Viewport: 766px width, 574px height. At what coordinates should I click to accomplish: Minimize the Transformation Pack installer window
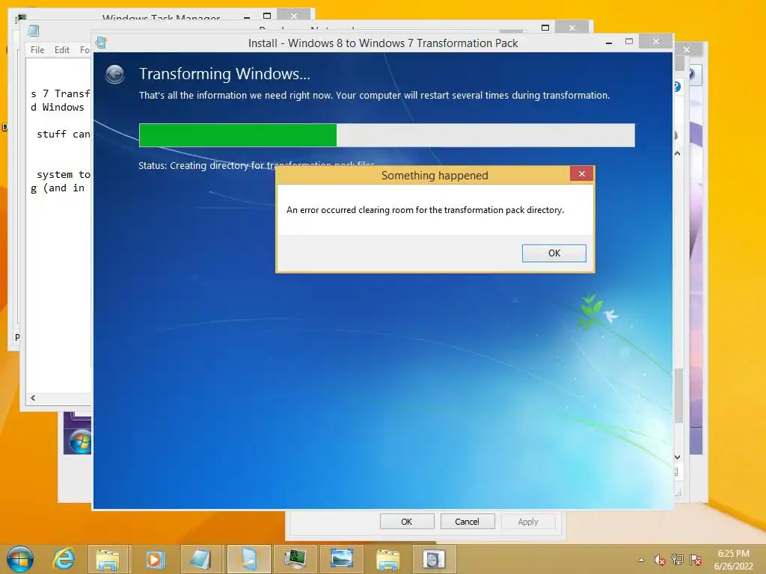coord(609,43)
